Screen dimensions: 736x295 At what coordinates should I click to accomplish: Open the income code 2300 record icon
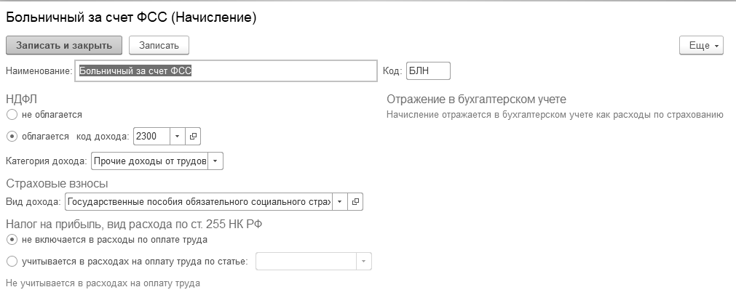(194, 136)
